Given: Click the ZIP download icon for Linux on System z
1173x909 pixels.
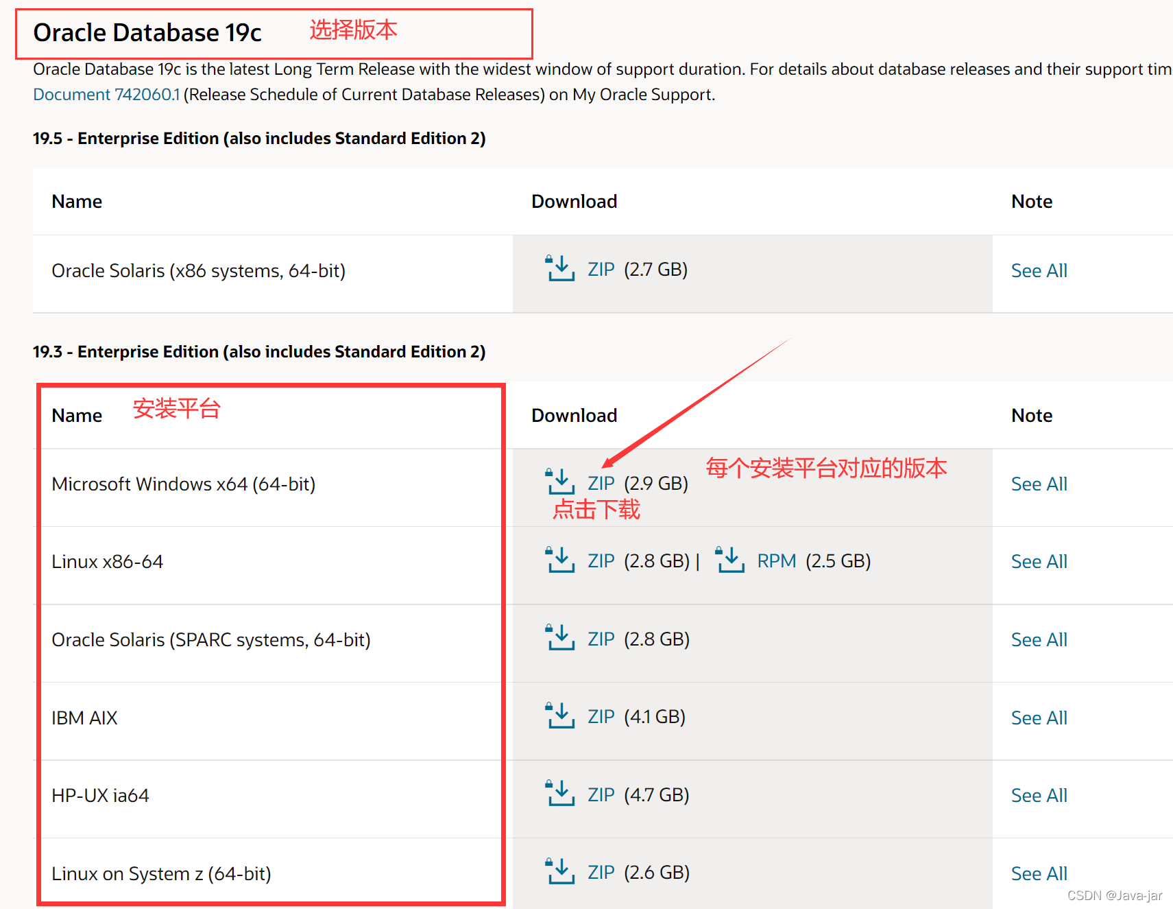Looking at the screenshot, I should click(x=560, y=871).
